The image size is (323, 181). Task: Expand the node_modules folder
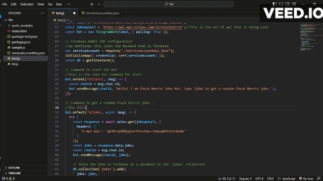coord(22,26)
